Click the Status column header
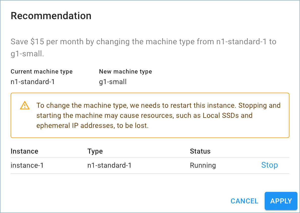The image size is (300, 213). click(x=200, y=151)
